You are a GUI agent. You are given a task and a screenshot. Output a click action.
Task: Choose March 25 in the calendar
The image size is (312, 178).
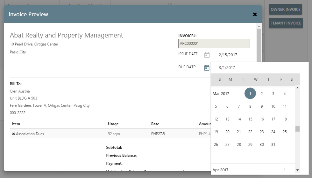[285, 132]
